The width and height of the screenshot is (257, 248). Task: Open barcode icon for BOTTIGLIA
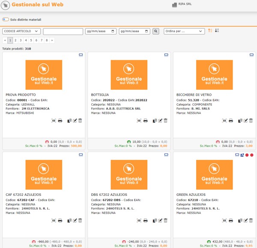pyautogui.click(x=139, y=121)
